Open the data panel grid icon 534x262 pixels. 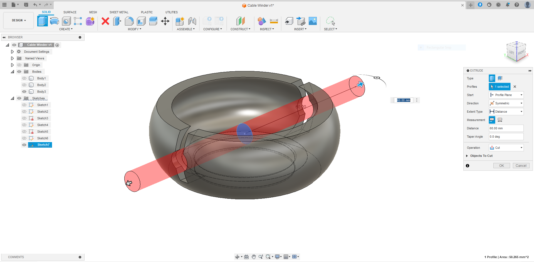coord(4,5)
